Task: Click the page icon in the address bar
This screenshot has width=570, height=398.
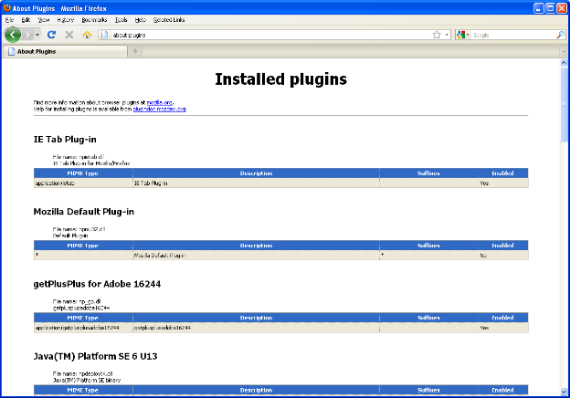Action: tap(105, 35)
